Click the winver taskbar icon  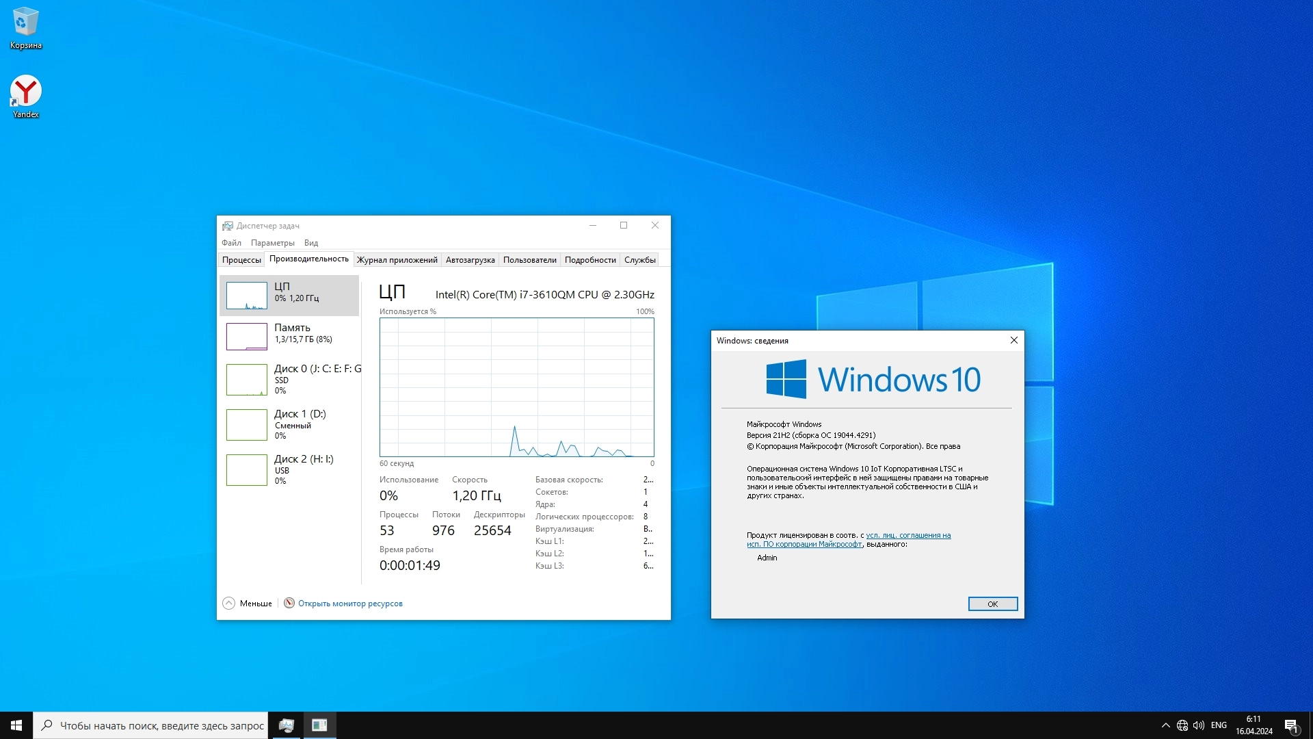coord(319,725)
